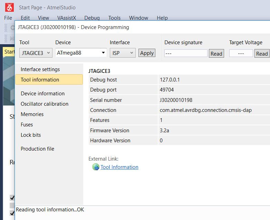This screenshot has height=220, width=270.
Task: Click the Debug host label
Action: (x=104, y=79)
